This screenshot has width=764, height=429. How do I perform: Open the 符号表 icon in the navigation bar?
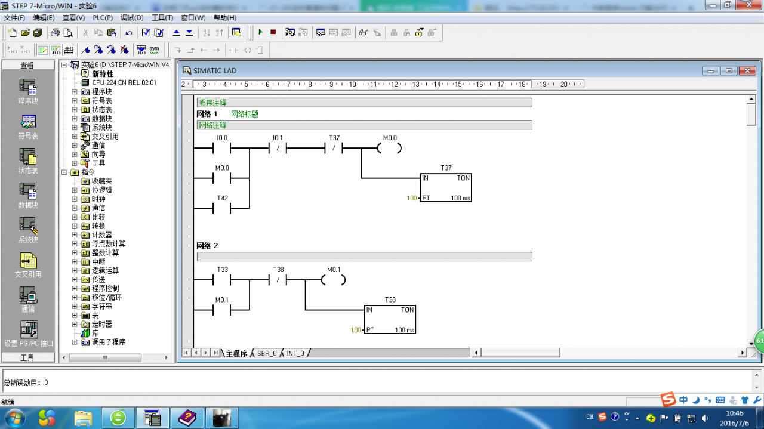[x=28, y=126]
